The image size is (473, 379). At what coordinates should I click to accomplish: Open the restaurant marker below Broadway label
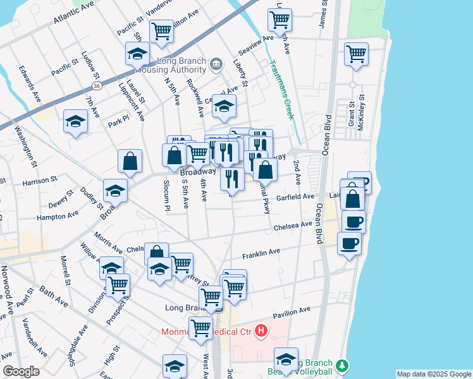tap(232, 181)
